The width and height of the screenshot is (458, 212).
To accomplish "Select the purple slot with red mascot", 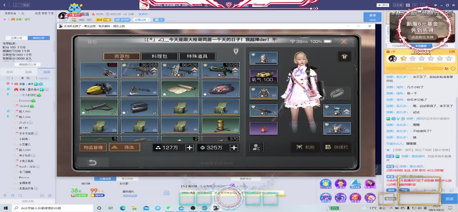I will (x=263, y=128).
